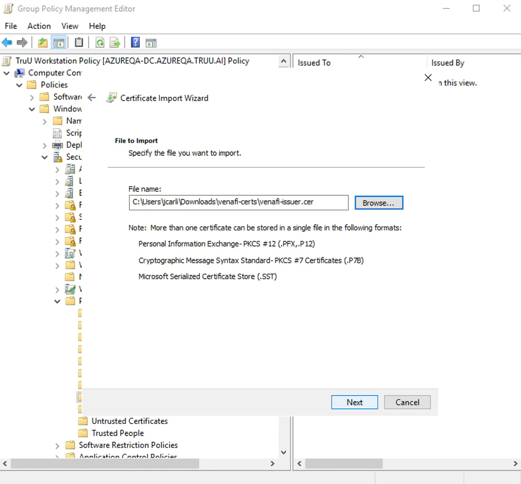
Task: Expand the Software Settings node
Action: 32,97
